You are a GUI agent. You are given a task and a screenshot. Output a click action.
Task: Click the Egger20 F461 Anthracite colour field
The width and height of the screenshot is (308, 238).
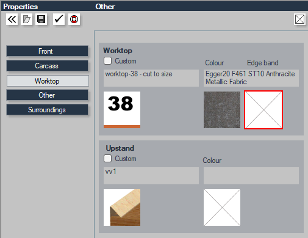(x=251, y=78)
